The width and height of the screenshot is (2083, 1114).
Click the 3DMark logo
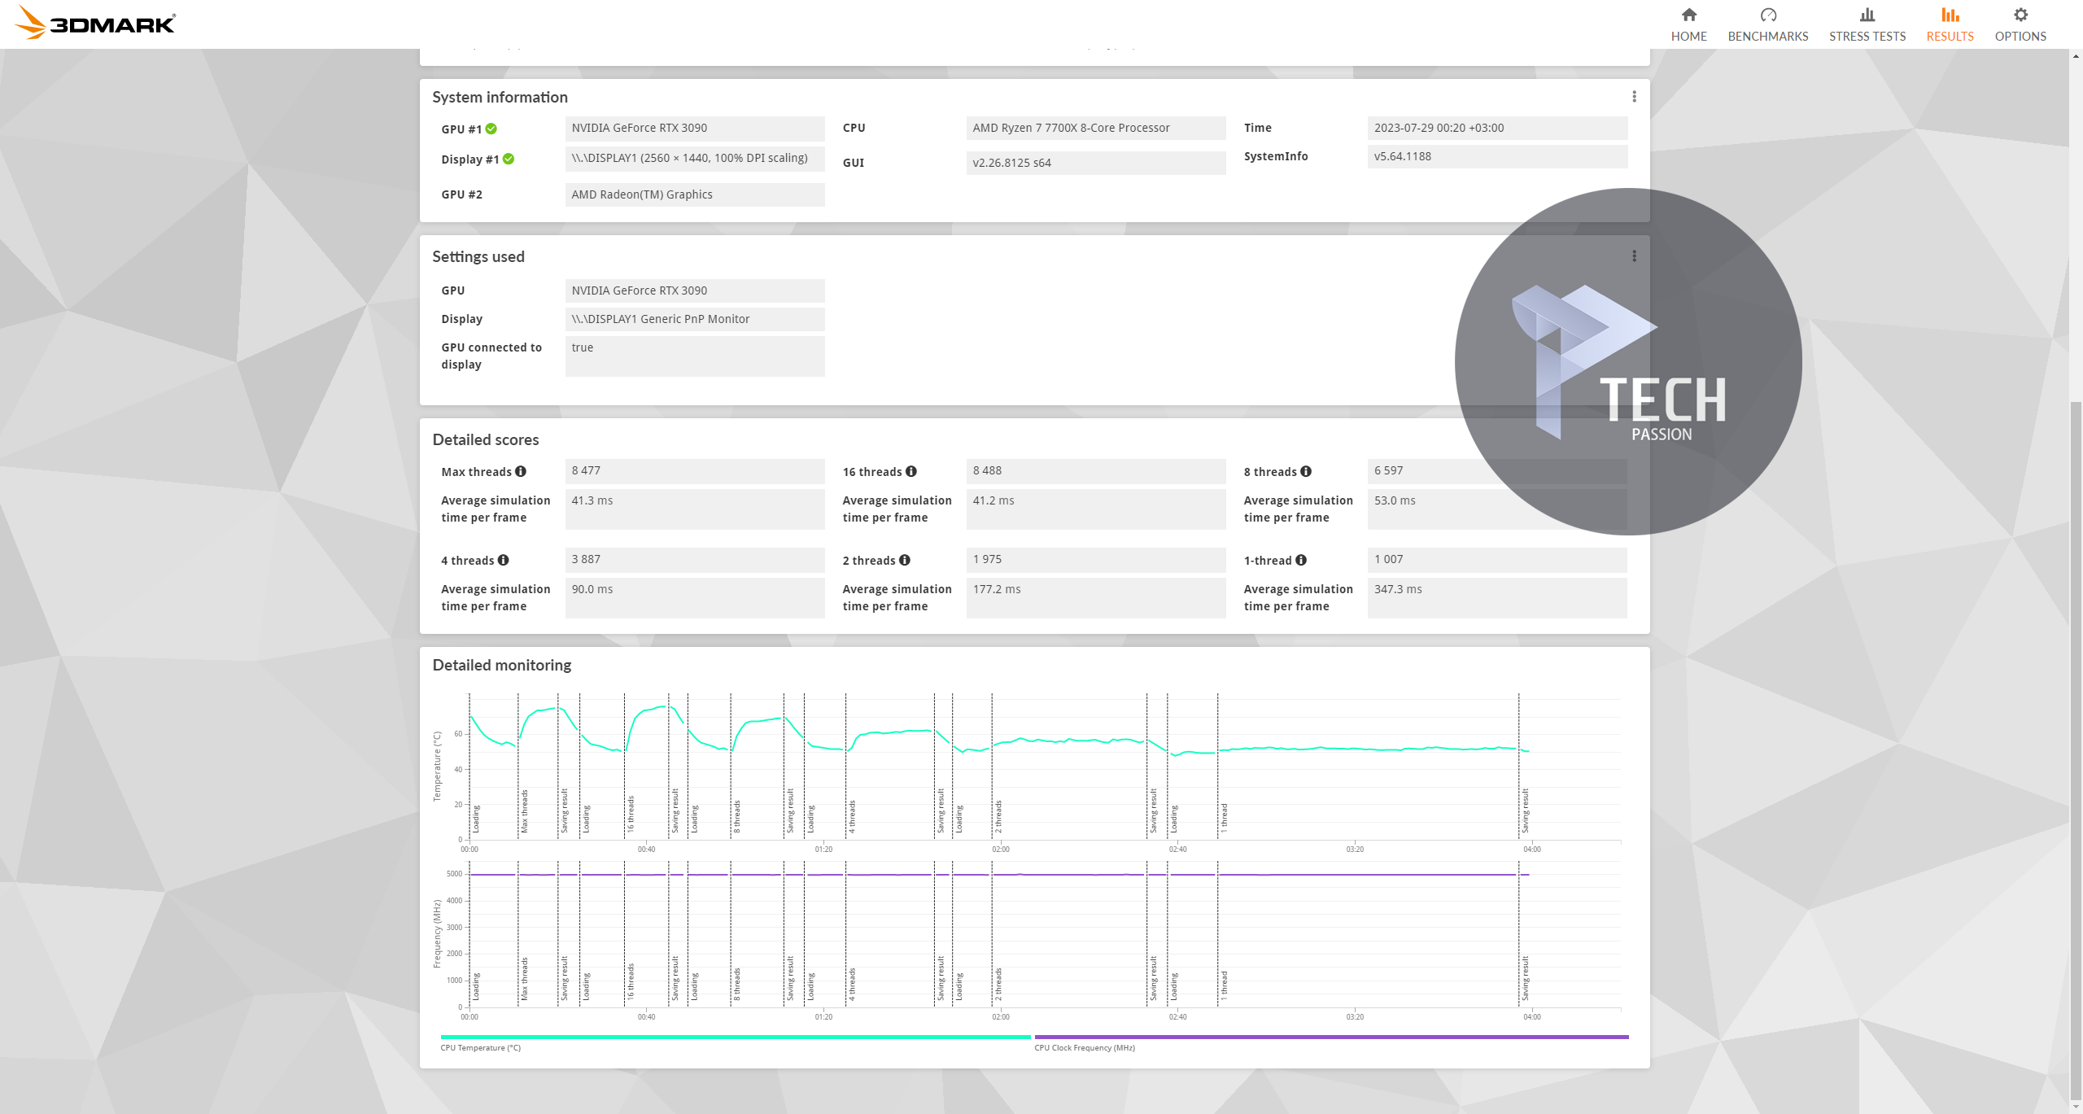coord(96,23)
